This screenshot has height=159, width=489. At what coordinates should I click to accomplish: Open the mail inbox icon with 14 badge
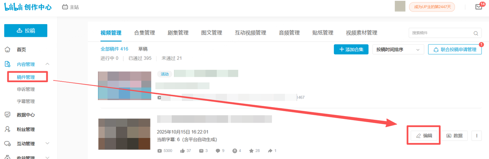tap(479, 7)
